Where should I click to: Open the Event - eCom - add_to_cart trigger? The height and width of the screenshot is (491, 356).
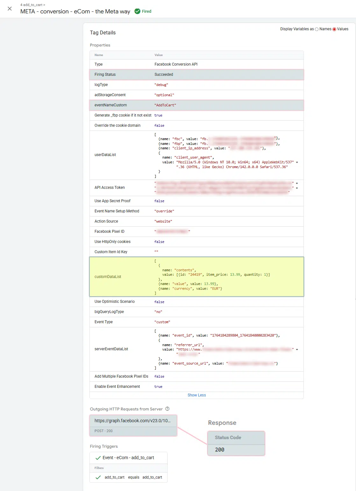point(128,458)
